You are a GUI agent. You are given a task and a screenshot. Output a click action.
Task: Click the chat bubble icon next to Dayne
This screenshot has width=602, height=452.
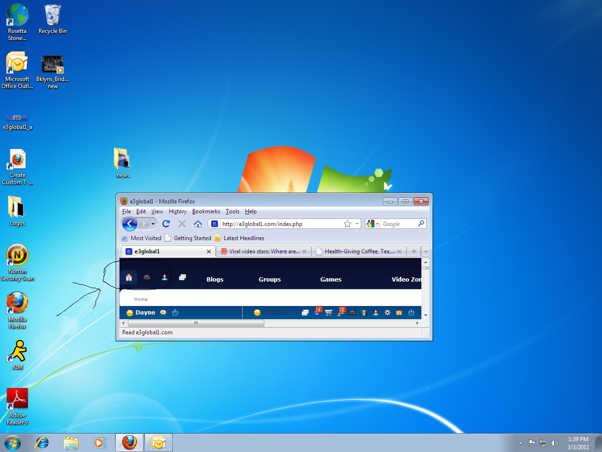163,313
